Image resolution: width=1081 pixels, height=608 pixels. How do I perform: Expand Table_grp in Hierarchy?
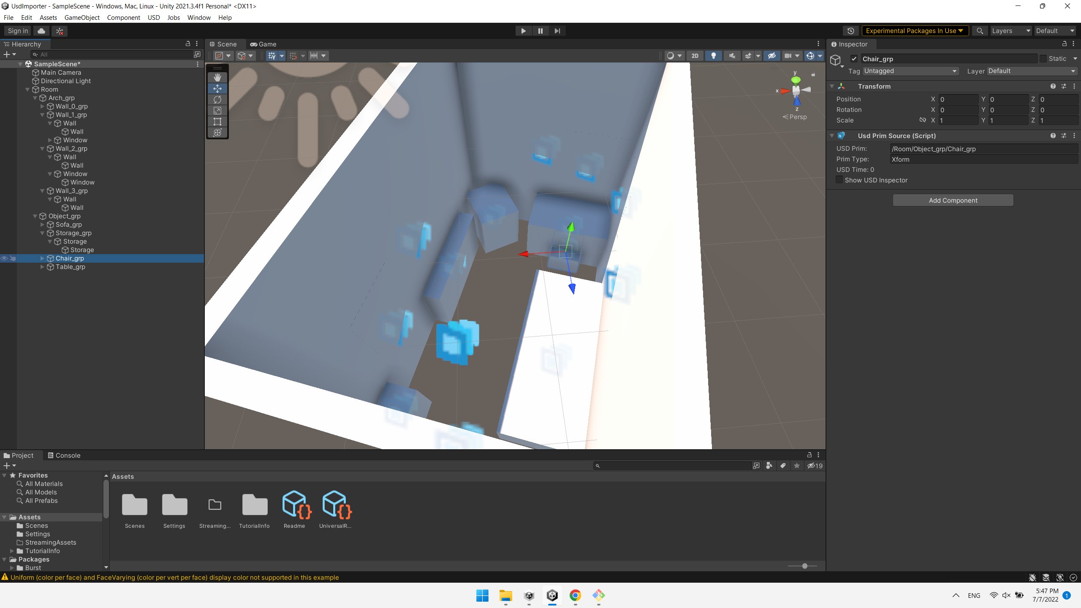click(x=42, y=267)
